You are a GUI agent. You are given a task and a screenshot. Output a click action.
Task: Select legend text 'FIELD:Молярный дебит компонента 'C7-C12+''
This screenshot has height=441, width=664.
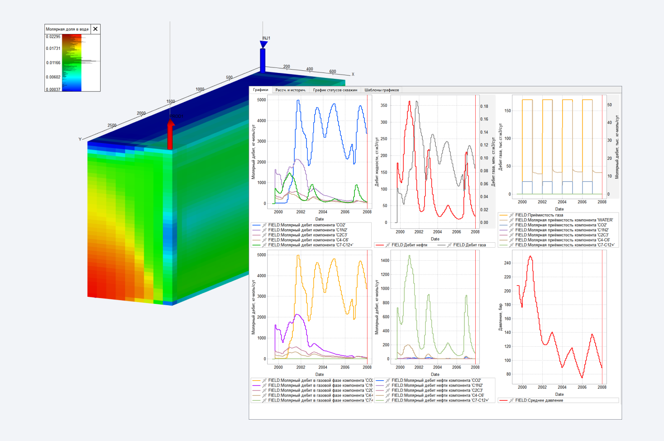[x=311, y=245]
